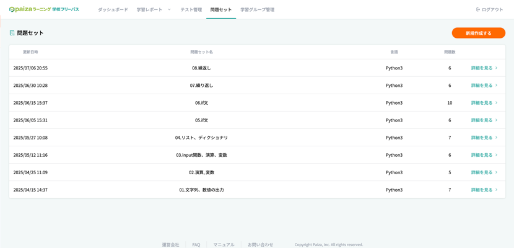Click the 言語 column header

394,52
